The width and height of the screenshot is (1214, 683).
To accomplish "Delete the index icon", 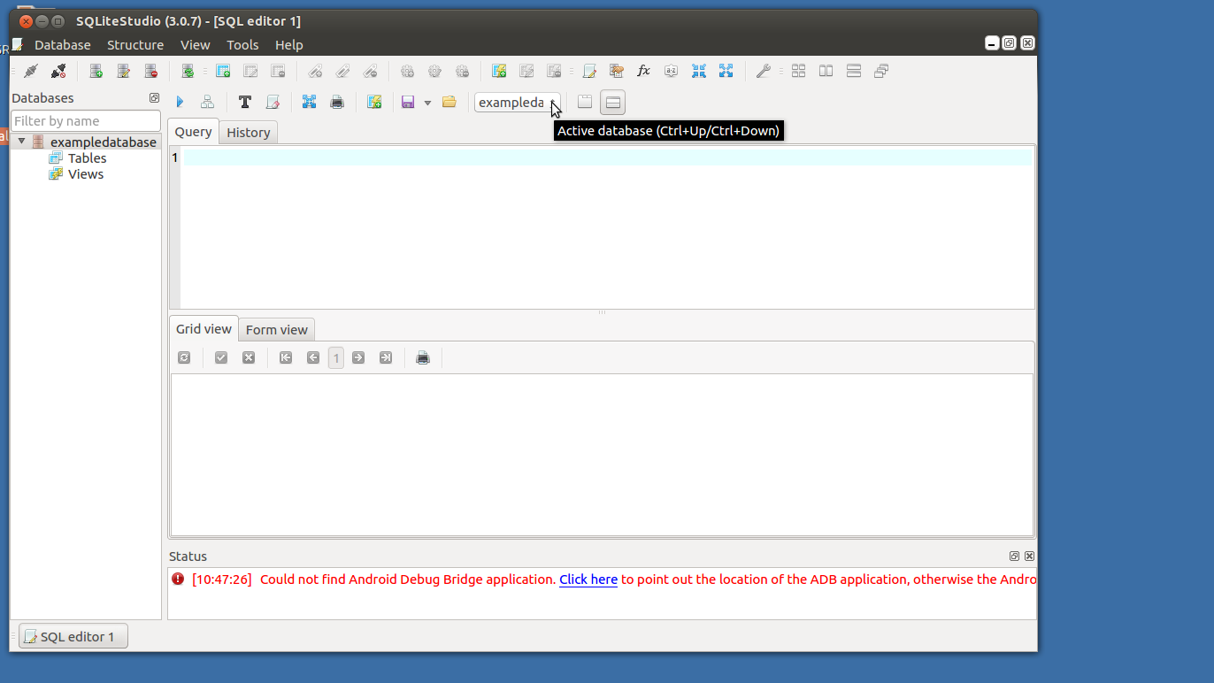I will [370, 71].
